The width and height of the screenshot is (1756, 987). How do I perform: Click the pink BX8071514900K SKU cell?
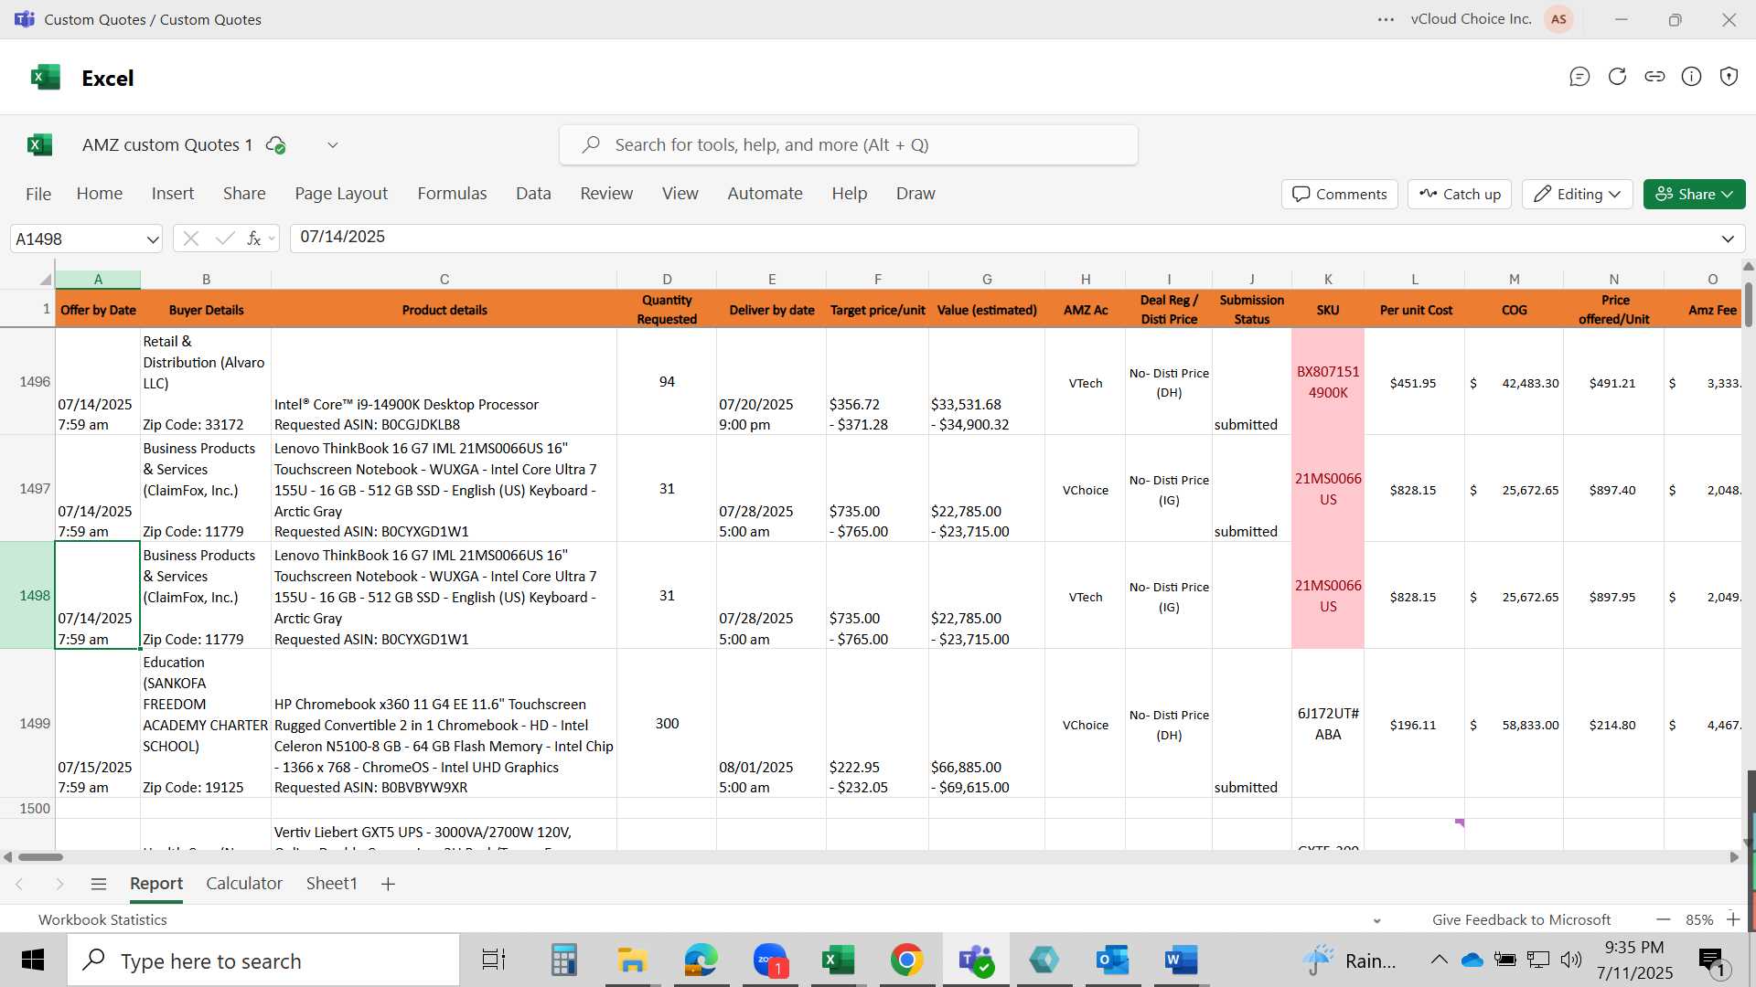(1328, 382)
